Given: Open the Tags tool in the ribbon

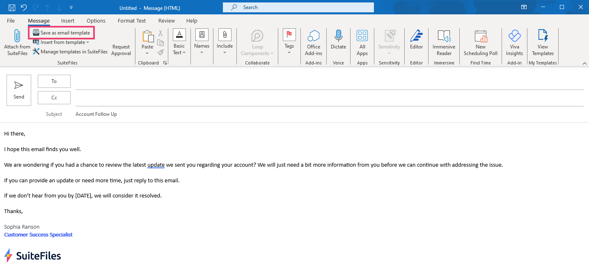Looking at the screenshot, I should click(289, 41).
